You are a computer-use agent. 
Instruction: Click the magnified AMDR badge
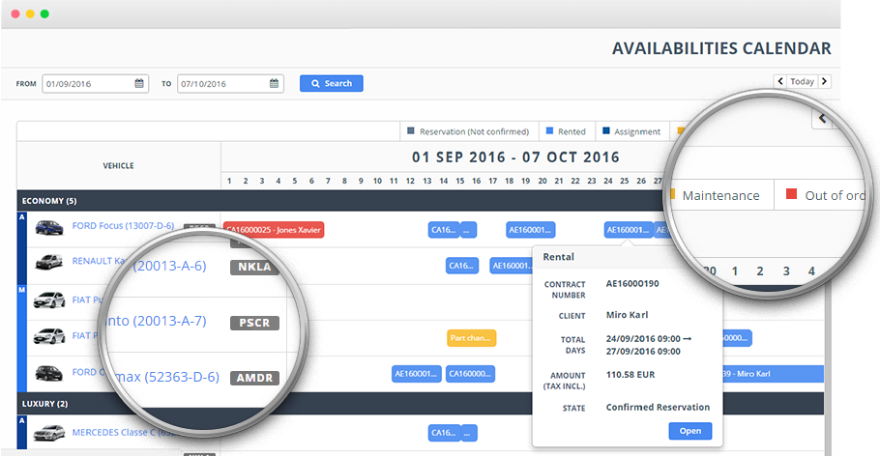click(254, 378)
